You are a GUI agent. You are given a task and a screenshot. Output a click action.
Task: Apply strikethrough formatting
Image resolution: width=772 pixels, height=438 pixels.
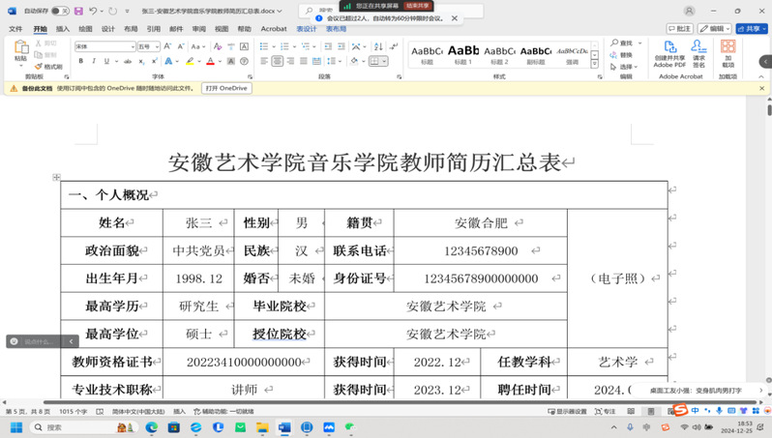(128, 61)
